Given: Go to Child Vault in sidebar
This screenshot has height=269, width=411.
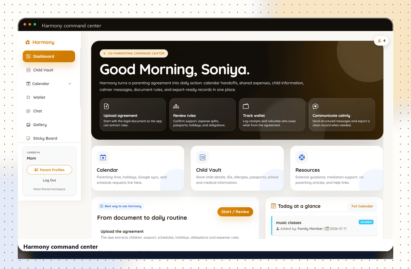Looking at the screenshot, I should pyautogui.click(x=49, y=70).
